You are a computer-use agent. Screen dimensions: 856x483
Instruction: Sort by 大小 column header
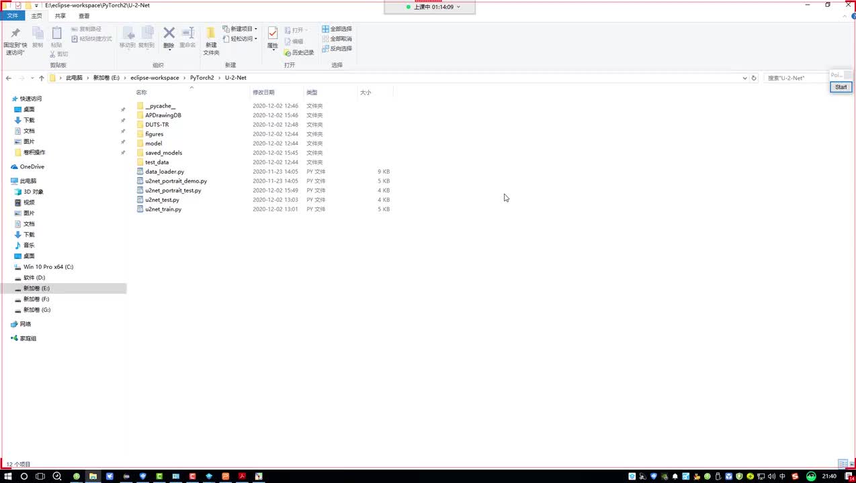[366, 93]
